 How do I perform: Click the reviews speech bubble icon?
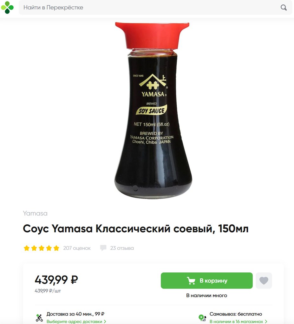[x=103, y=248]
